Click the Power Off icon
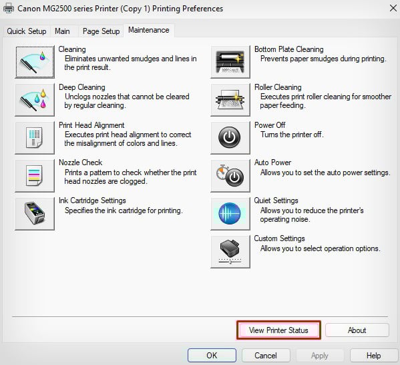Screen dimensions: 400x365 point(230,138)
